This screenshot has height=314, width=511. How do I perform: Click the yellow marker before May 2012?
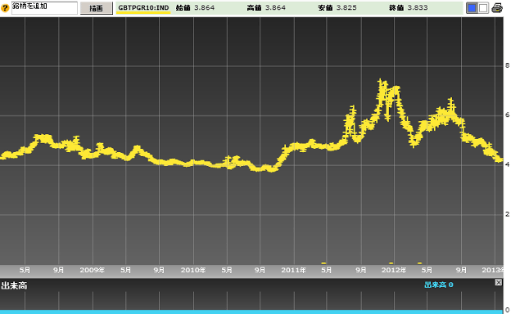click(419, 263)
